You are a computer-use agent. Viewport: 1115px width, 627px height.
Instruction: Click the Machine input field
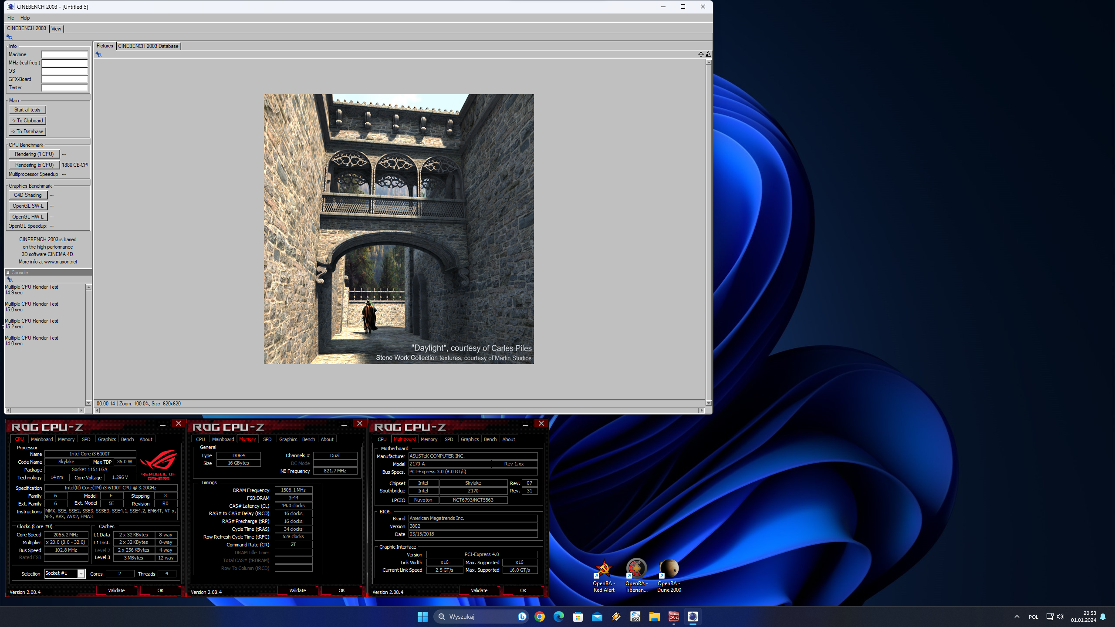tap(64, 54)
